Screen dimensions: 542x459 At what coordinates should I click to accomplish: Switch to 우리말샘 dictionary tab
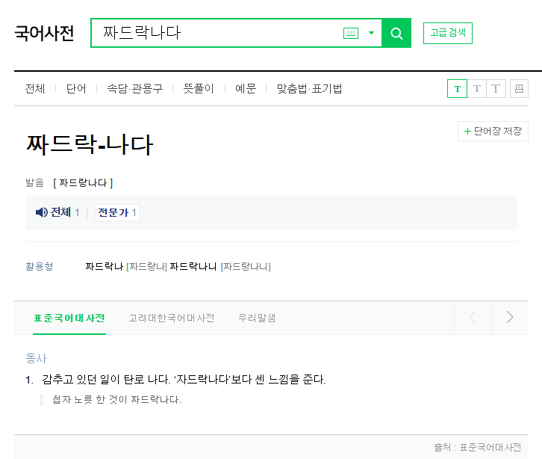[x=257, y=318]
